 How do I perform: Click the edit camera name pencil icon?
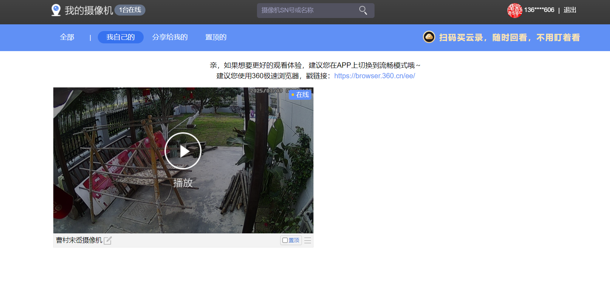[108, 240]
